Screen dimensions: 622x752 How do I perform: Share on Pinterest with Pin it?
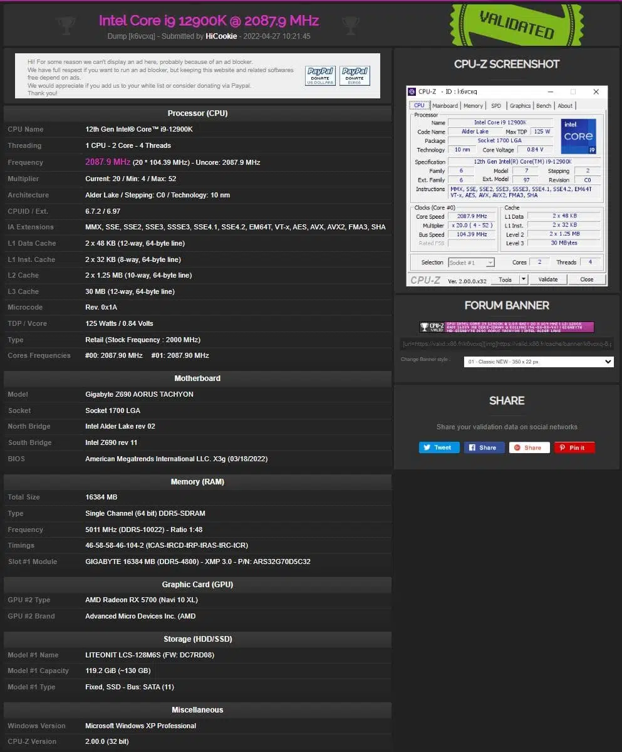pyautogui.click(x=574, y=447)
